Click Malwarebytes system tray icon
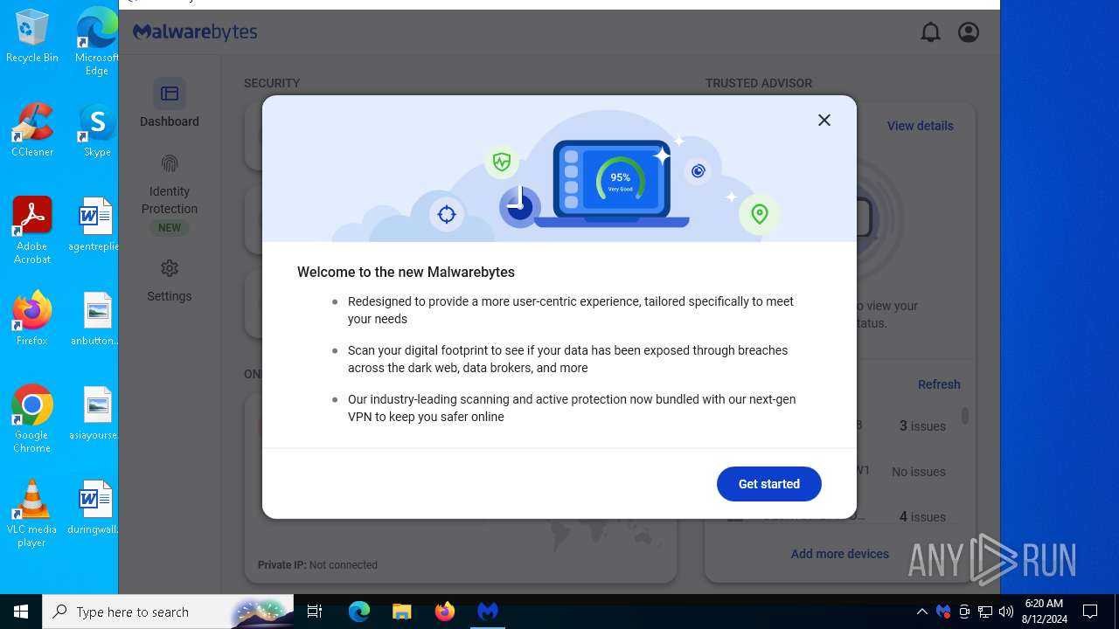This screenshot has width=1119, height=629. click(943, 612)
